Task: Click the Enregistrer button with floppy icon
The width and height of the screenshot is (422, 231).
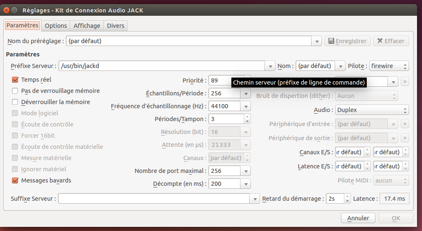Action: (x=347, y=41)
